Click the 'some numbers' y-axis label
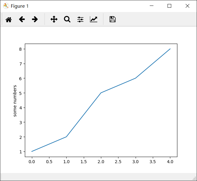Viewport: 197px width, 181px height. 15,101
